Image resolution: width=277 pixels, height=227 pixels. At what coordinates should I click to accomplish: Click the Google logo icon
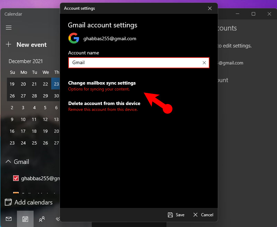[74, 38]
